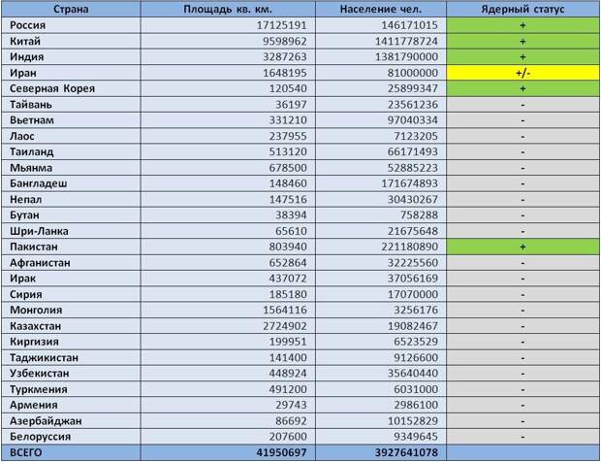Click the area value 678500
Viewport: 601px width, 462px height.
[x=288, y=168]
